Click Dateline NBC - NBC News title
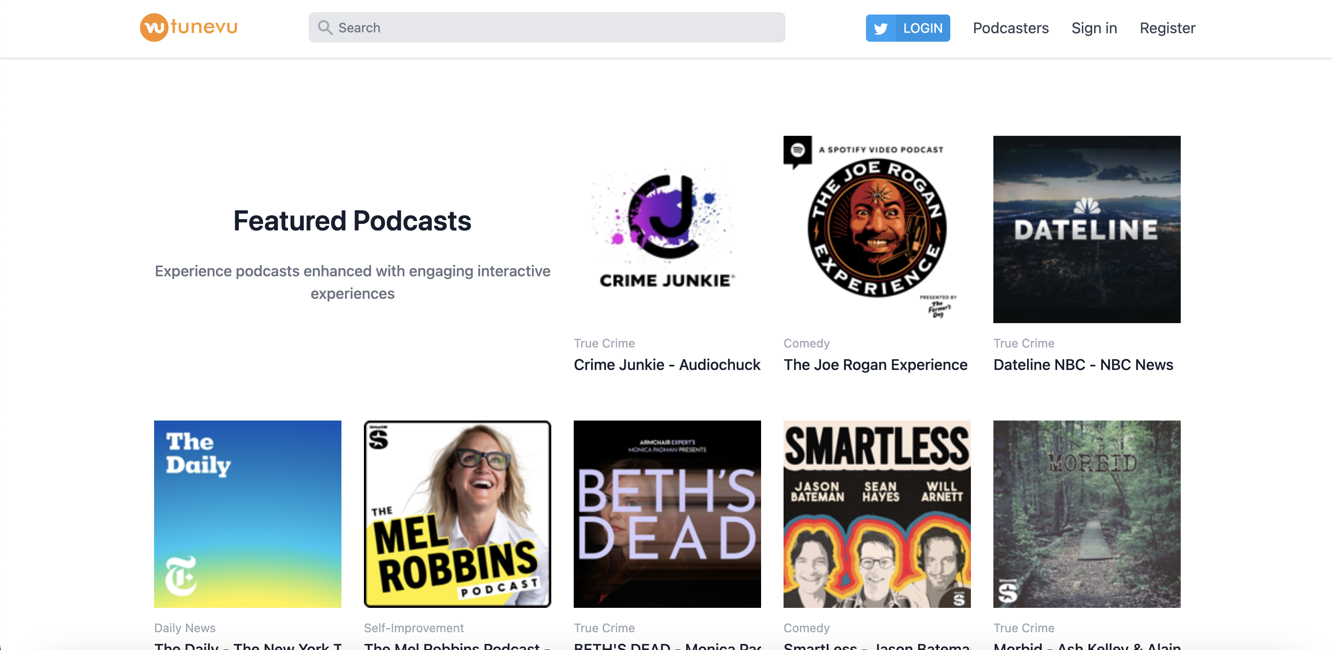1332x650 pixels. 1083,364
